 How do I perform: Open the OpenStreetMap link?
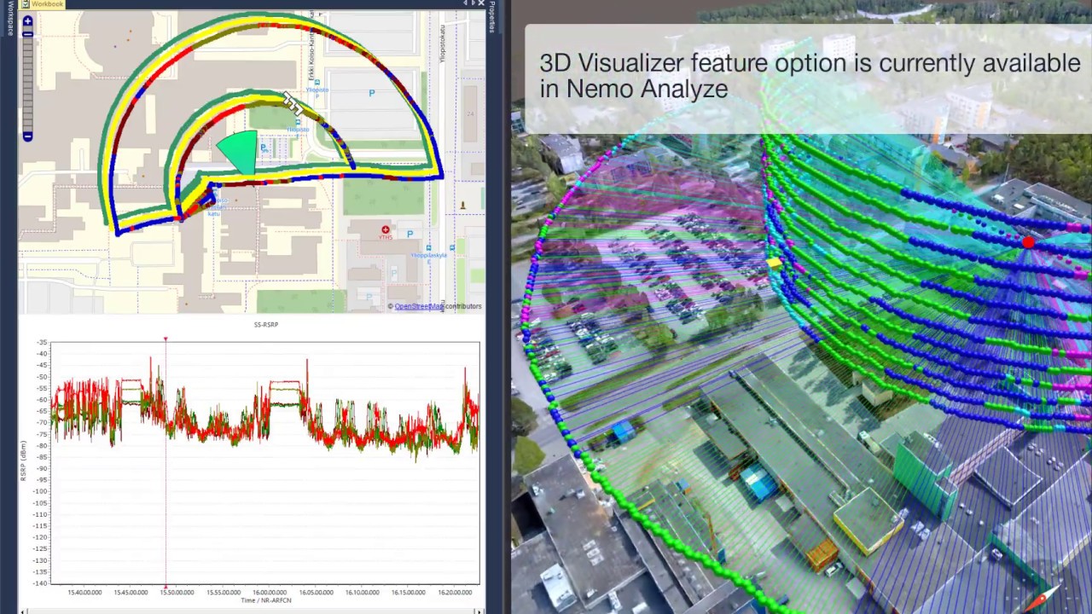pyautogui.click(x=419, y=306)
